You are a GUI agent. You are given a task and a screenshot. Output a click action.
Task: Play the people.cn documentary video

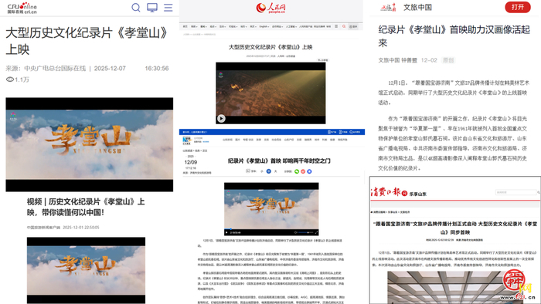(221, 118)
